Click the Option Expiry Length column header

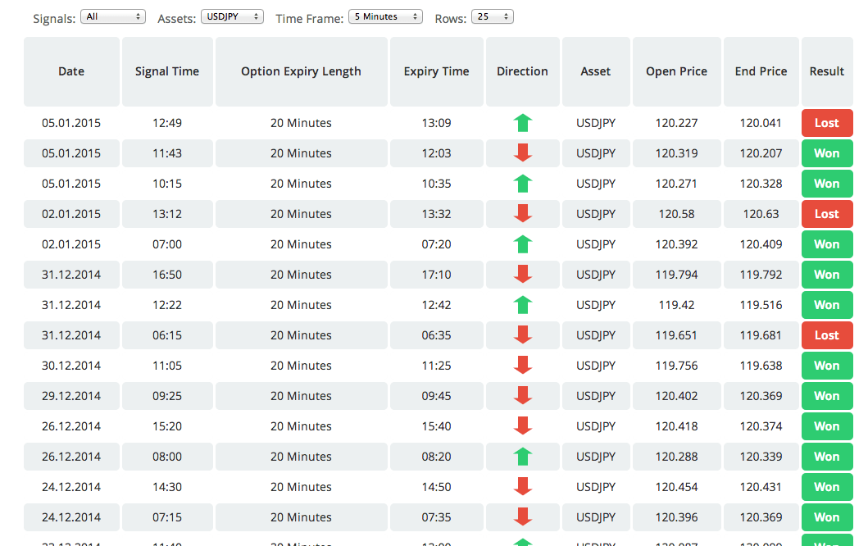301,71
